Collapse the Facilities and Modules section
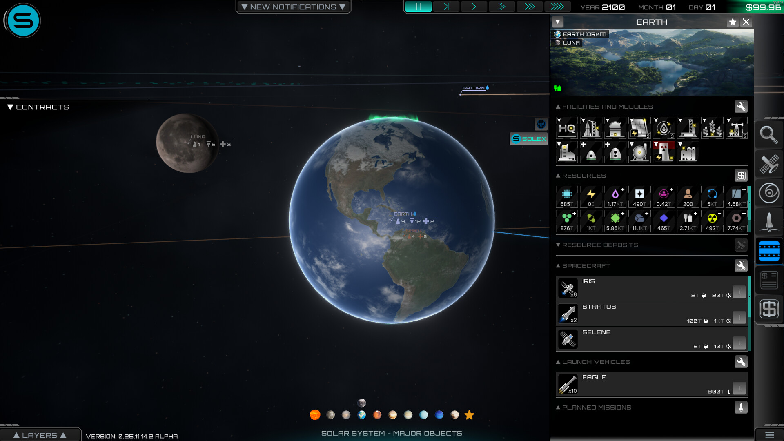 point(559,107)
